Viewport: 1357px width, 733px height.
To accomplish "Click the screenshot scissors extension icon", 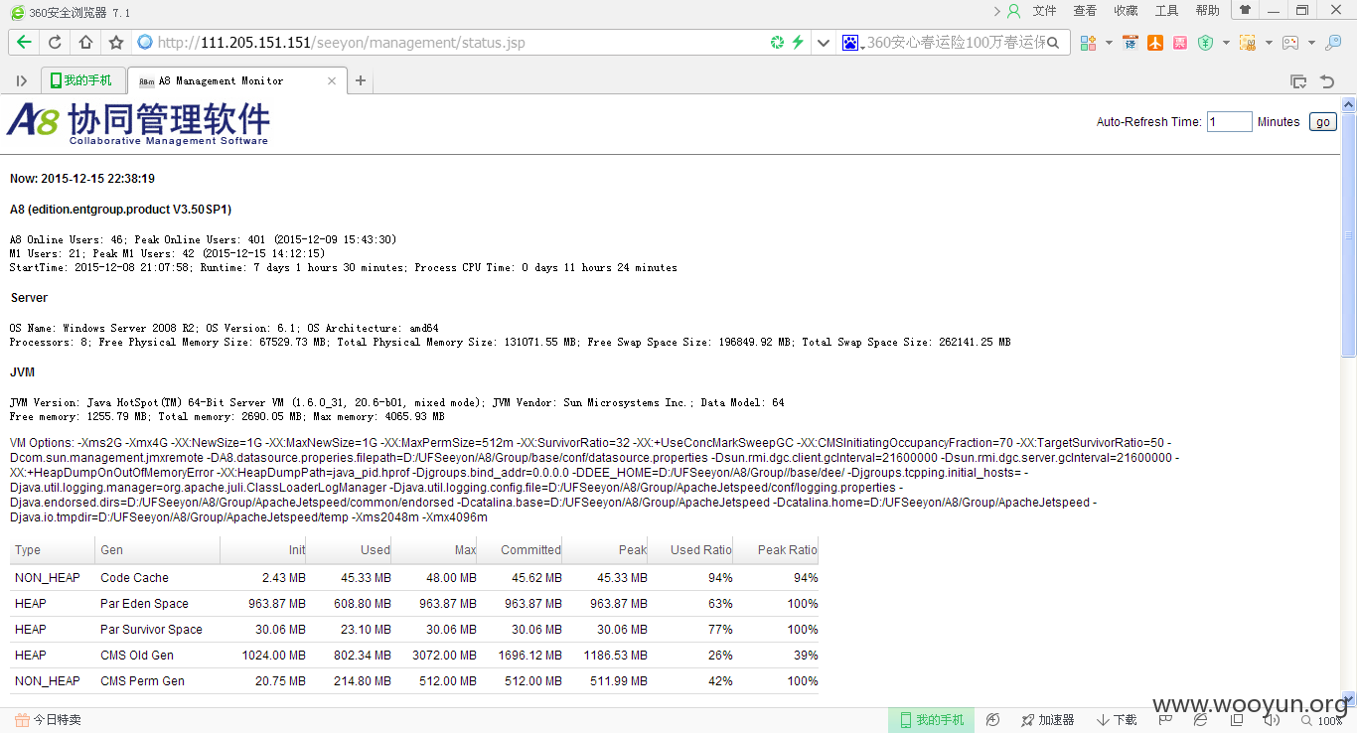I will pos(1248,43).
